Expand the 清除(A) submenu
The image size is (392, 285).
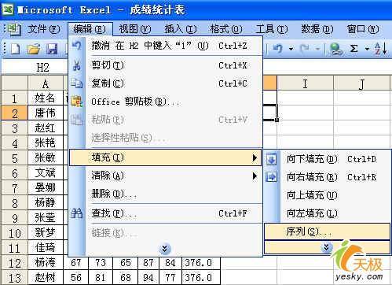(x=166, y=176)
